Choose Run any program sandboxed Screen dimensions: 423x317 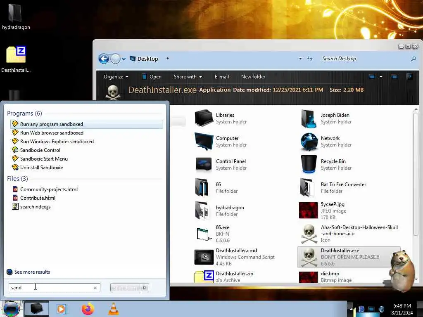87,124
